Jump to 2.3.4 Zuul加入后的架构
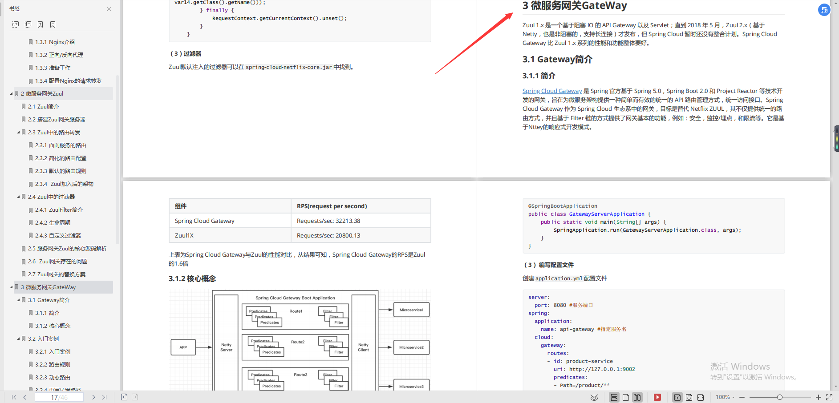The image size is (839, 403). pyautogui.click(x=64, y=184)
